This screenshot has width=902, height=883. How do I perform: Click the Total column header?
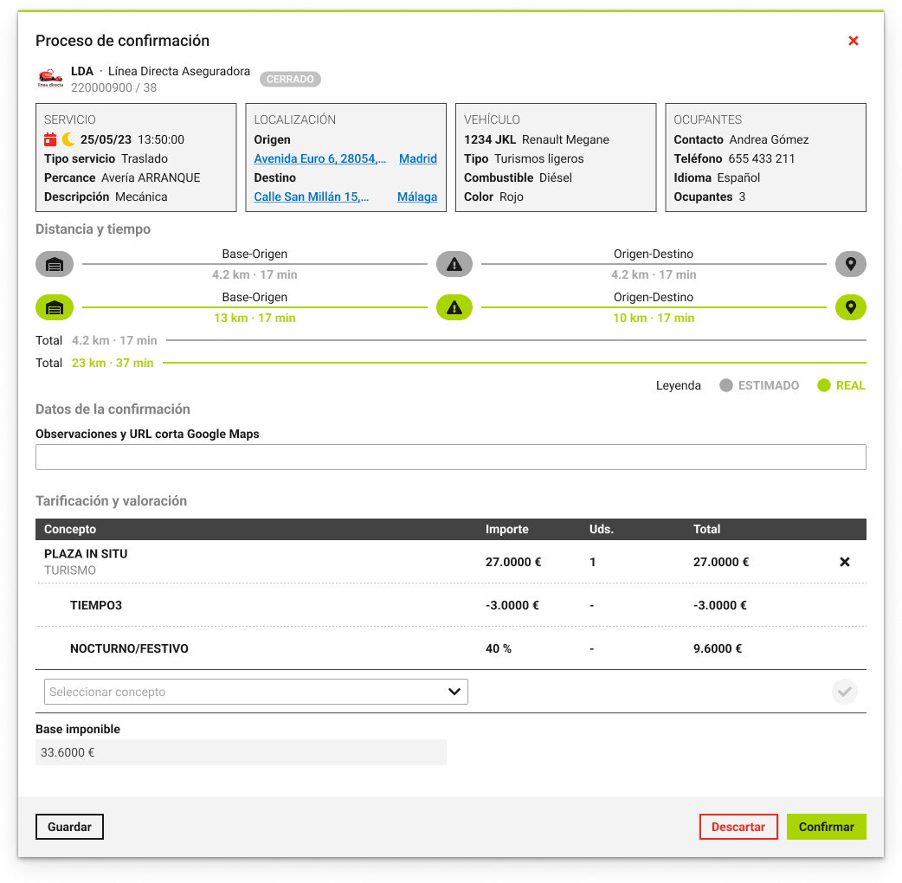(x=706, y=529)
